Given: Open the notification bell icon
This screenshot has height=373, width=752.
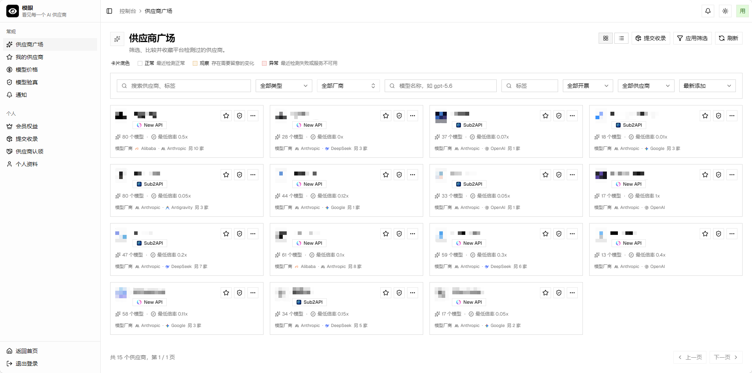Looking at the screenshot, I should [x=708, y=11].
